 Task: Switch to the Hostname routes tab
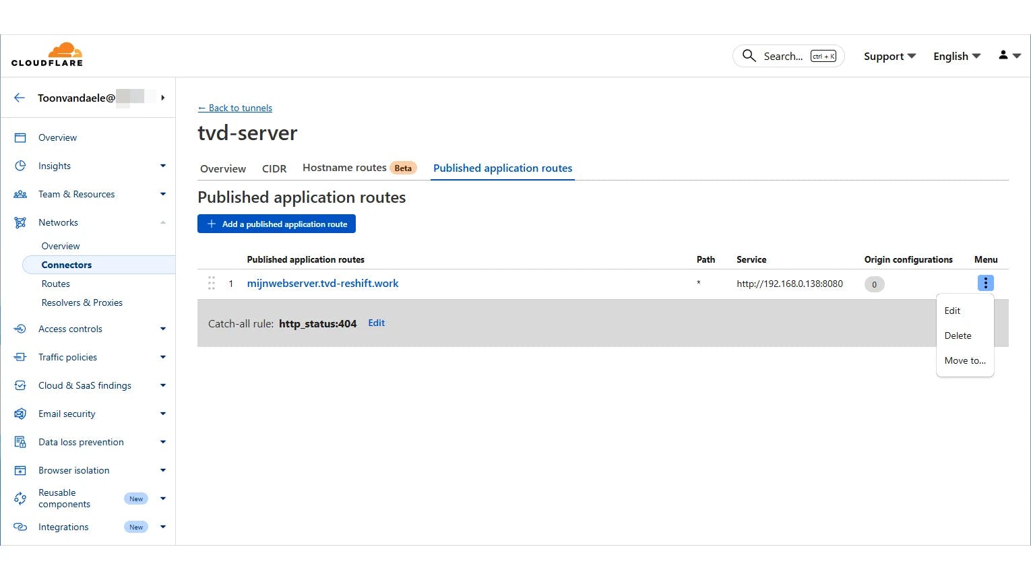pos(344,168)
